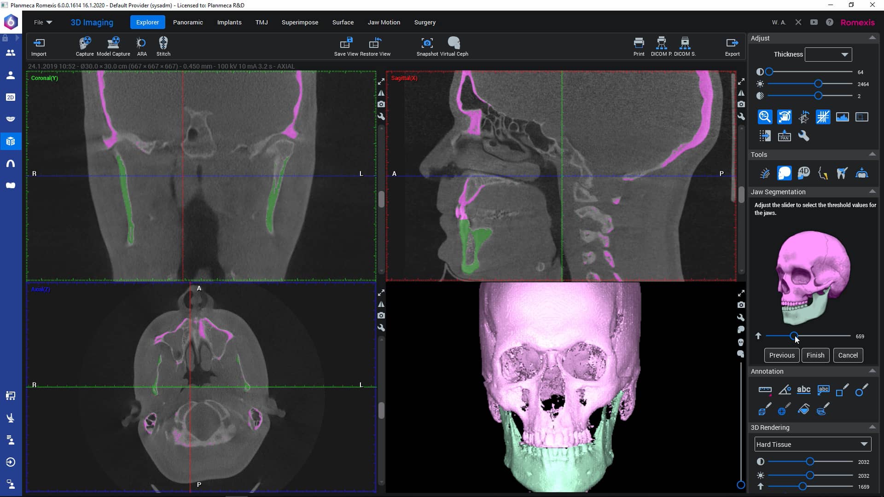Viewport: 884px width, 497px height.
Task: Toggle the zoom mode in the Adjust panel
Action: (x=765, y=117)
